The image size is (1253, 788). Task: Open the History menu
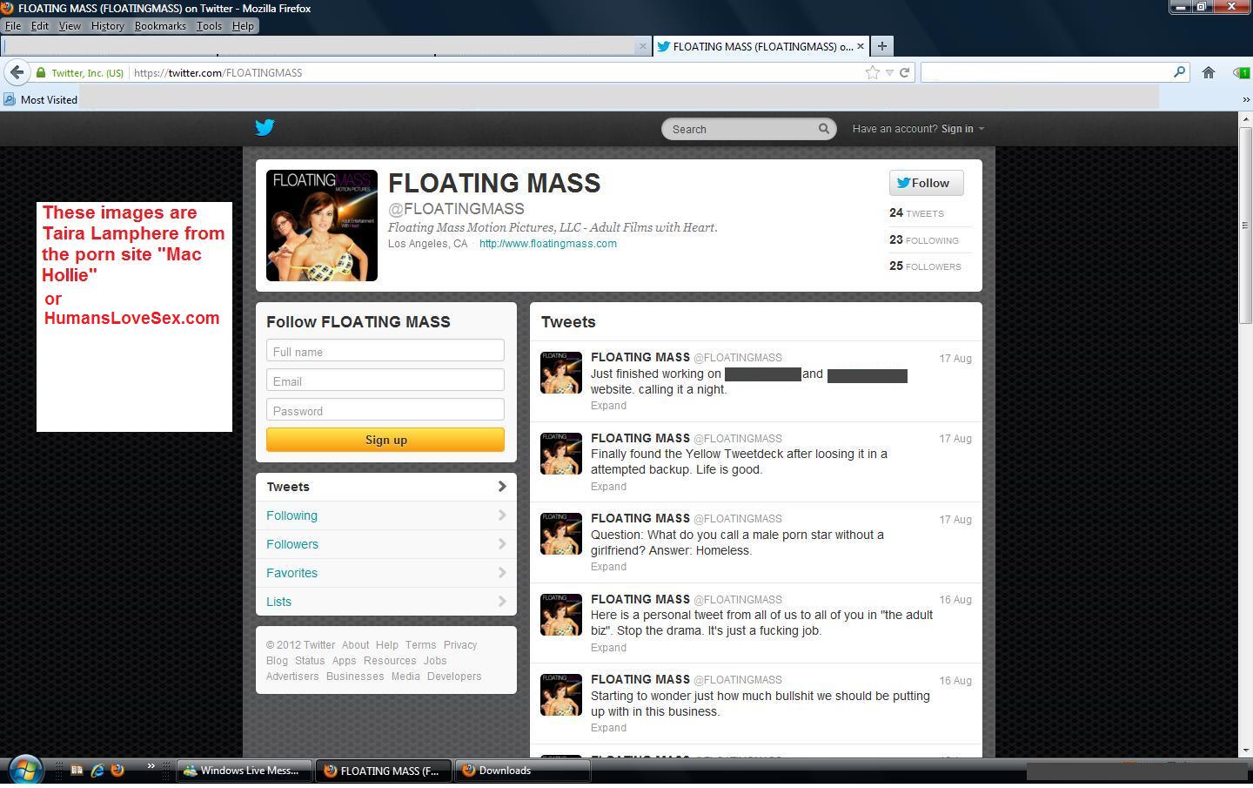[x=108, y=26]
